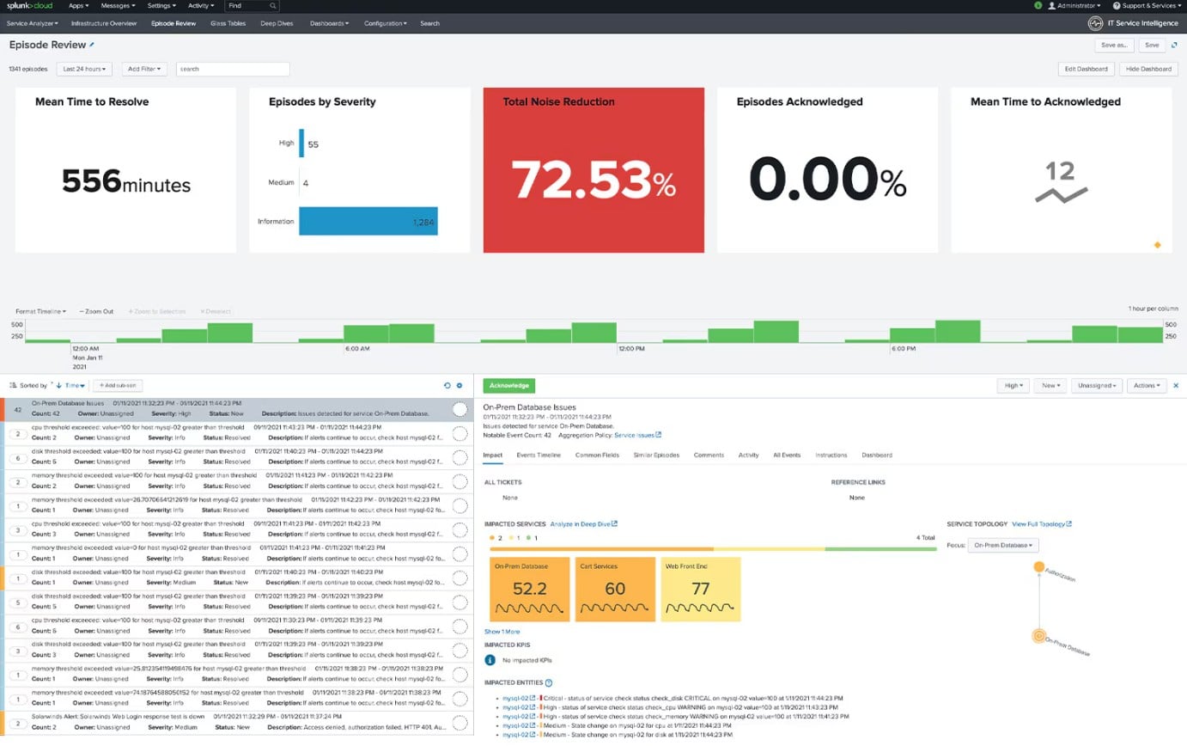
Task: Open the Last 24 hours time range dropdown
Action: (x=83, y=69)
